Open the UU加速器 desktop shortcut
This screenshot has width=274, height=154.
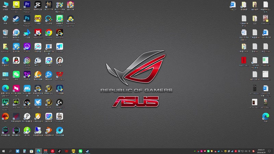click(60, 89)
